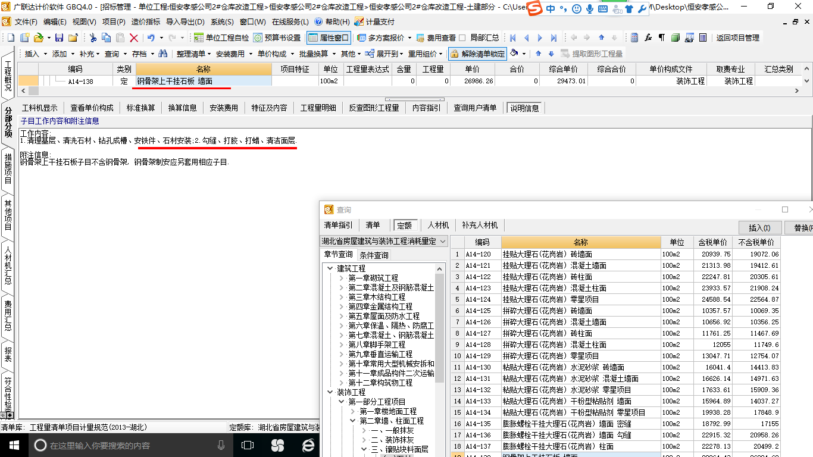Click the horizontal scrollbar under main table

point(411,91)
